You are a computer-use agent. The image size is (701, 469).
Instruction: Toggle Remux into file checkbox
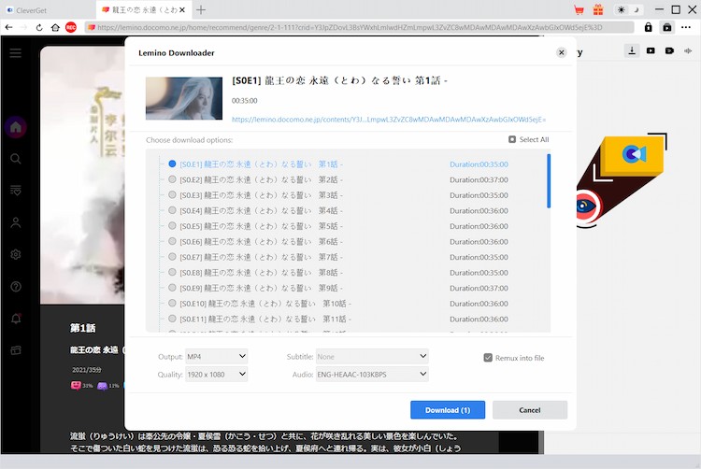click(x=488, y=358)
